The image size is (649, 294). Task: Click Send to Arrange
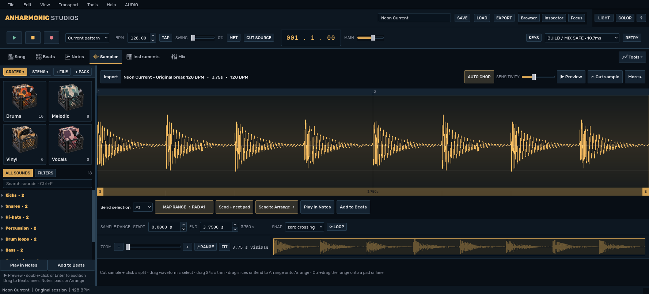(277, 207)
